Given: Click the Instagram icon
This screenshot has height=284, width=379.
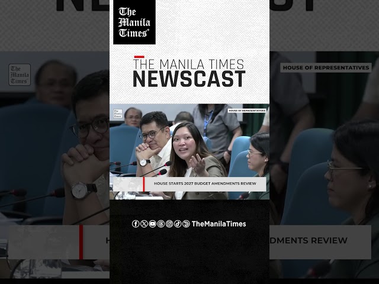Looking at the screenshot, I should click(x=169, y=224).
